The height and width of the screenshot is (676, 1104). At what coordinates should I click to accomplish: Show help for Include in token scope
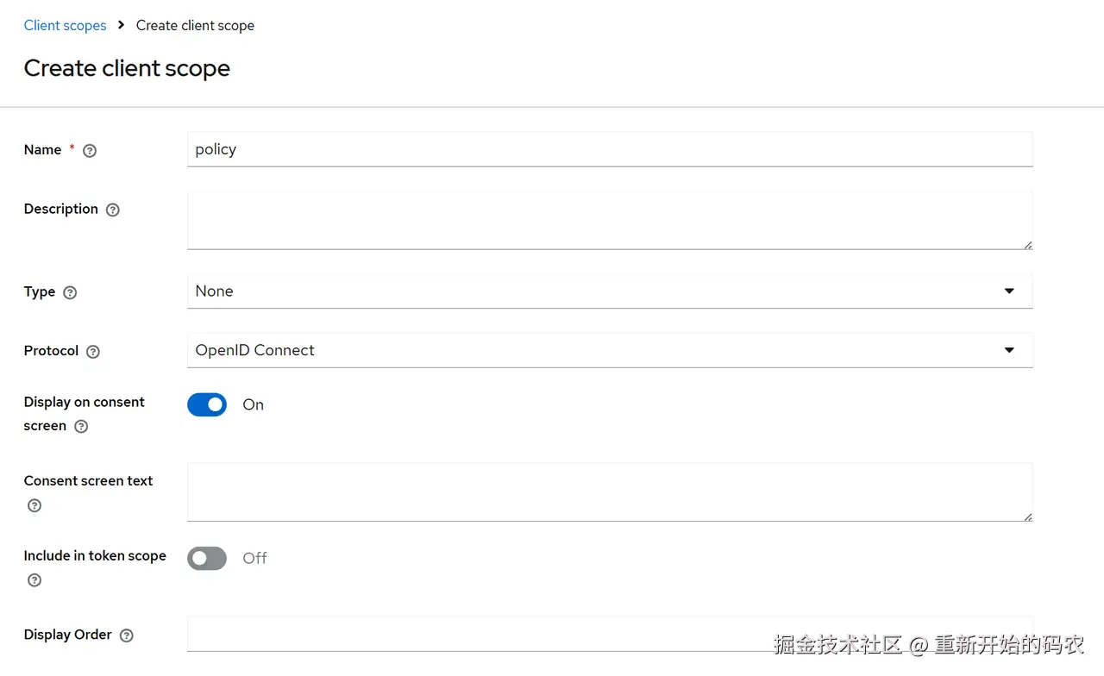(x=34, y=580)
